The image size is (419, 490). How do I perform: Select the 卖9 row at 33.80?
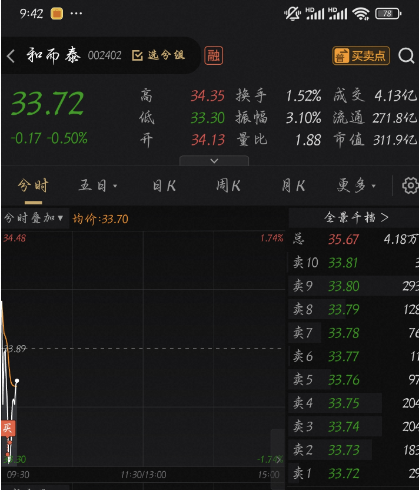(354, 286)
